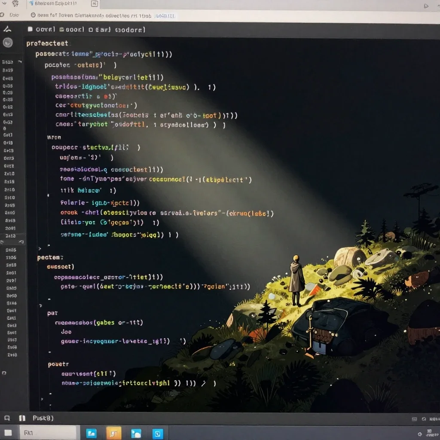Click the editor logo icon above round button
The height and width of the screenshot is (440, 440).
coord(7,29)
